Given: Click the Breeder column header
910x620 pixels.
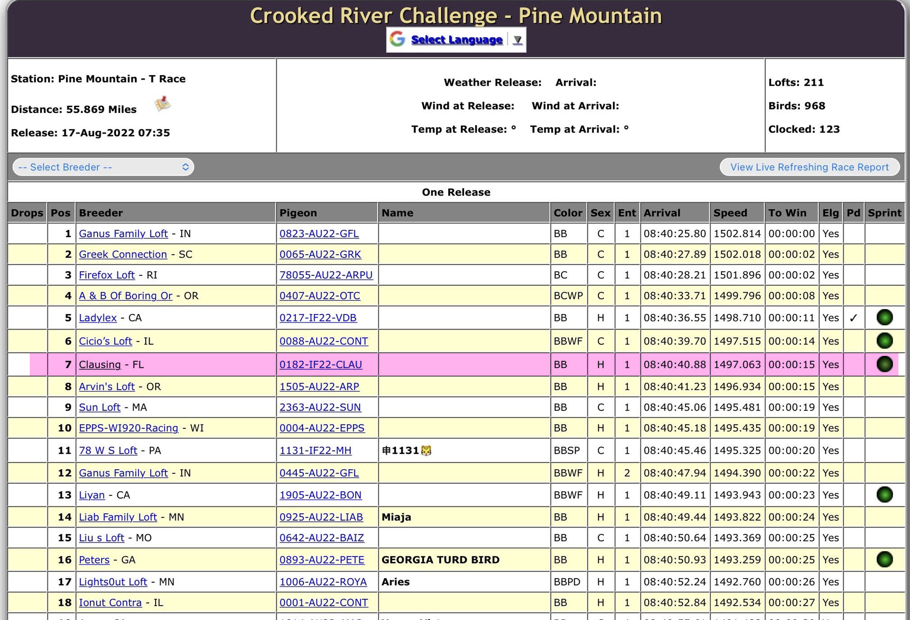Looking at the screenshot, I should (x=176, y=213).
